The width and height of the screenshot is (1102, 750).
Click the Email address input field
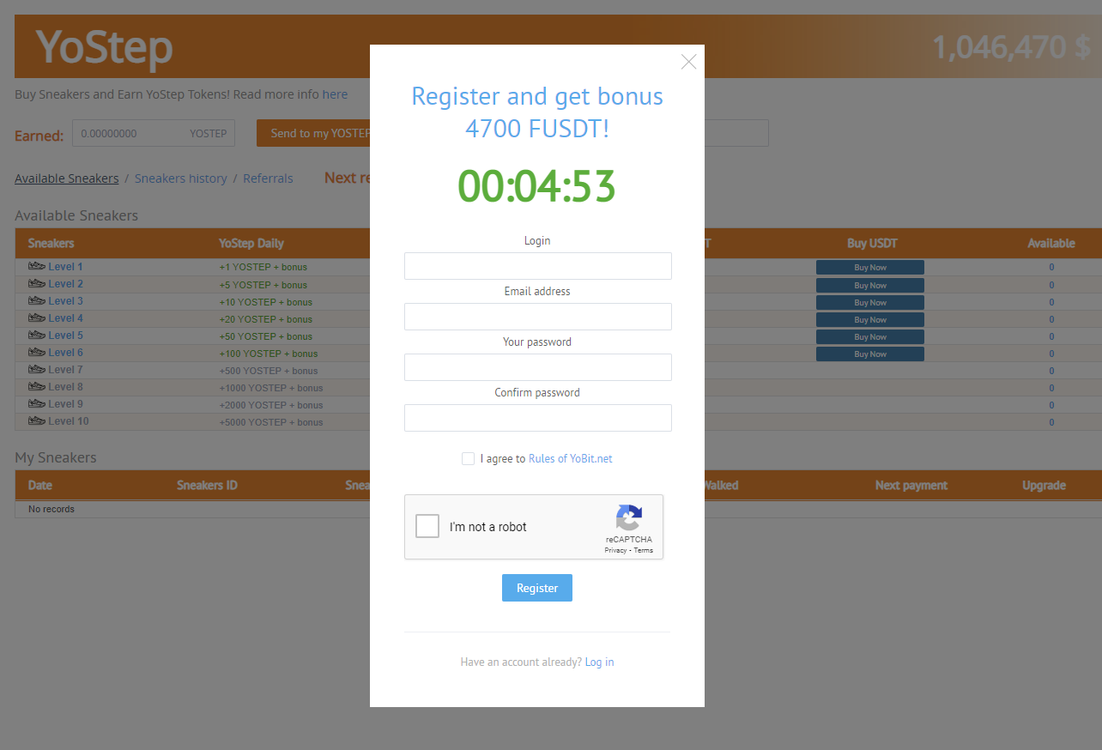pos(538,317)
